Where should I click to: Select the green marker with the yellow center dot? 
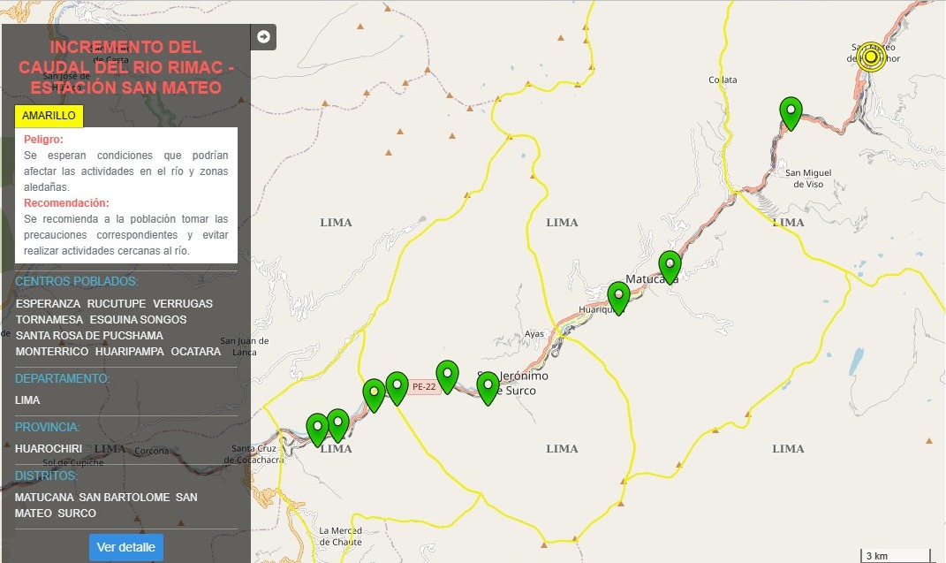374,395
